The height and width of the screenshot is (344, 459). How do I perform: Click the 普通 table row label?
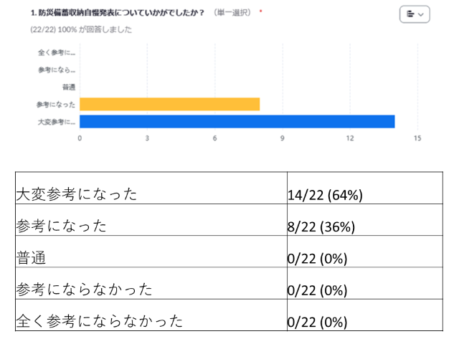(x=32, y=257)
